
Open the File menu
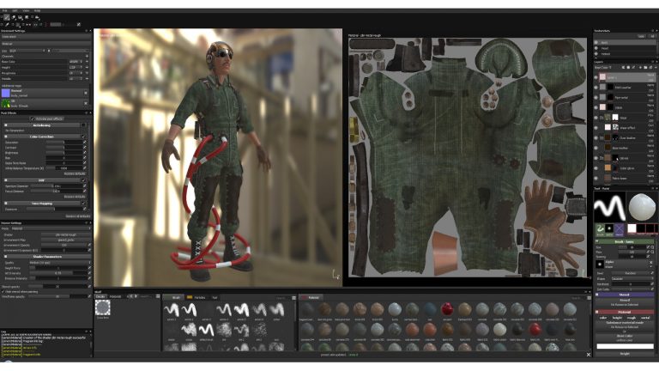click(4, 10)
